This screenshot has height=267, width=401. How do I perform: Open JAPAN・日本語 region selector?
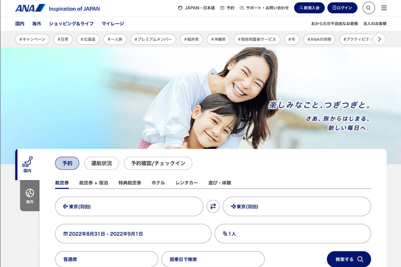pyautogui.click(x=196, y=8)
